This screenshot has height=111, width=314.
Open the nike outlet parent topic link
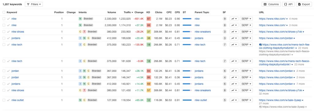click(201, 100)
